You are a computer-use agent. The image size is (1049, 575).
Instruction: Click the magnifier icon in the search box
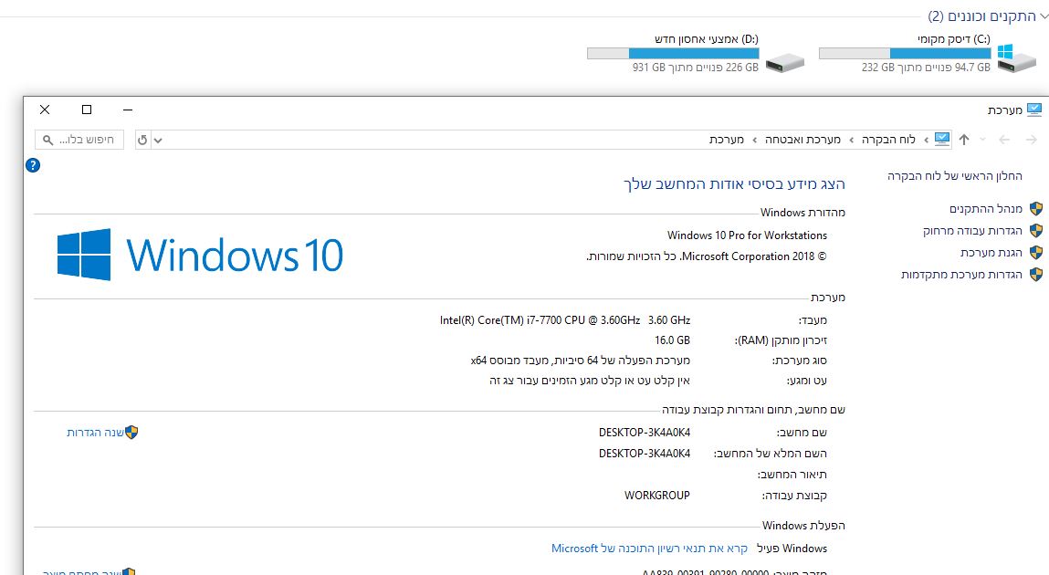click(x=47, y=140)
